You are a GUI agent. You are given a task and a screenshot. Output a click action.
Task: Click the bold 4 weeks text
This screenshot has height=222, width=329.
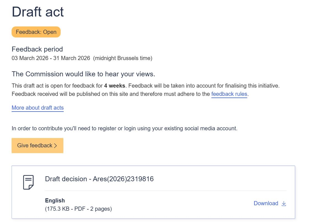click(115, 86)
